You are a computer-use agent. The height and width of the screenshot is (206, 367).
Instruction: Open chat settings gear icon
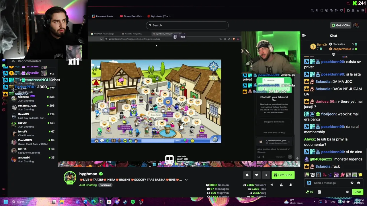[348, 192]
